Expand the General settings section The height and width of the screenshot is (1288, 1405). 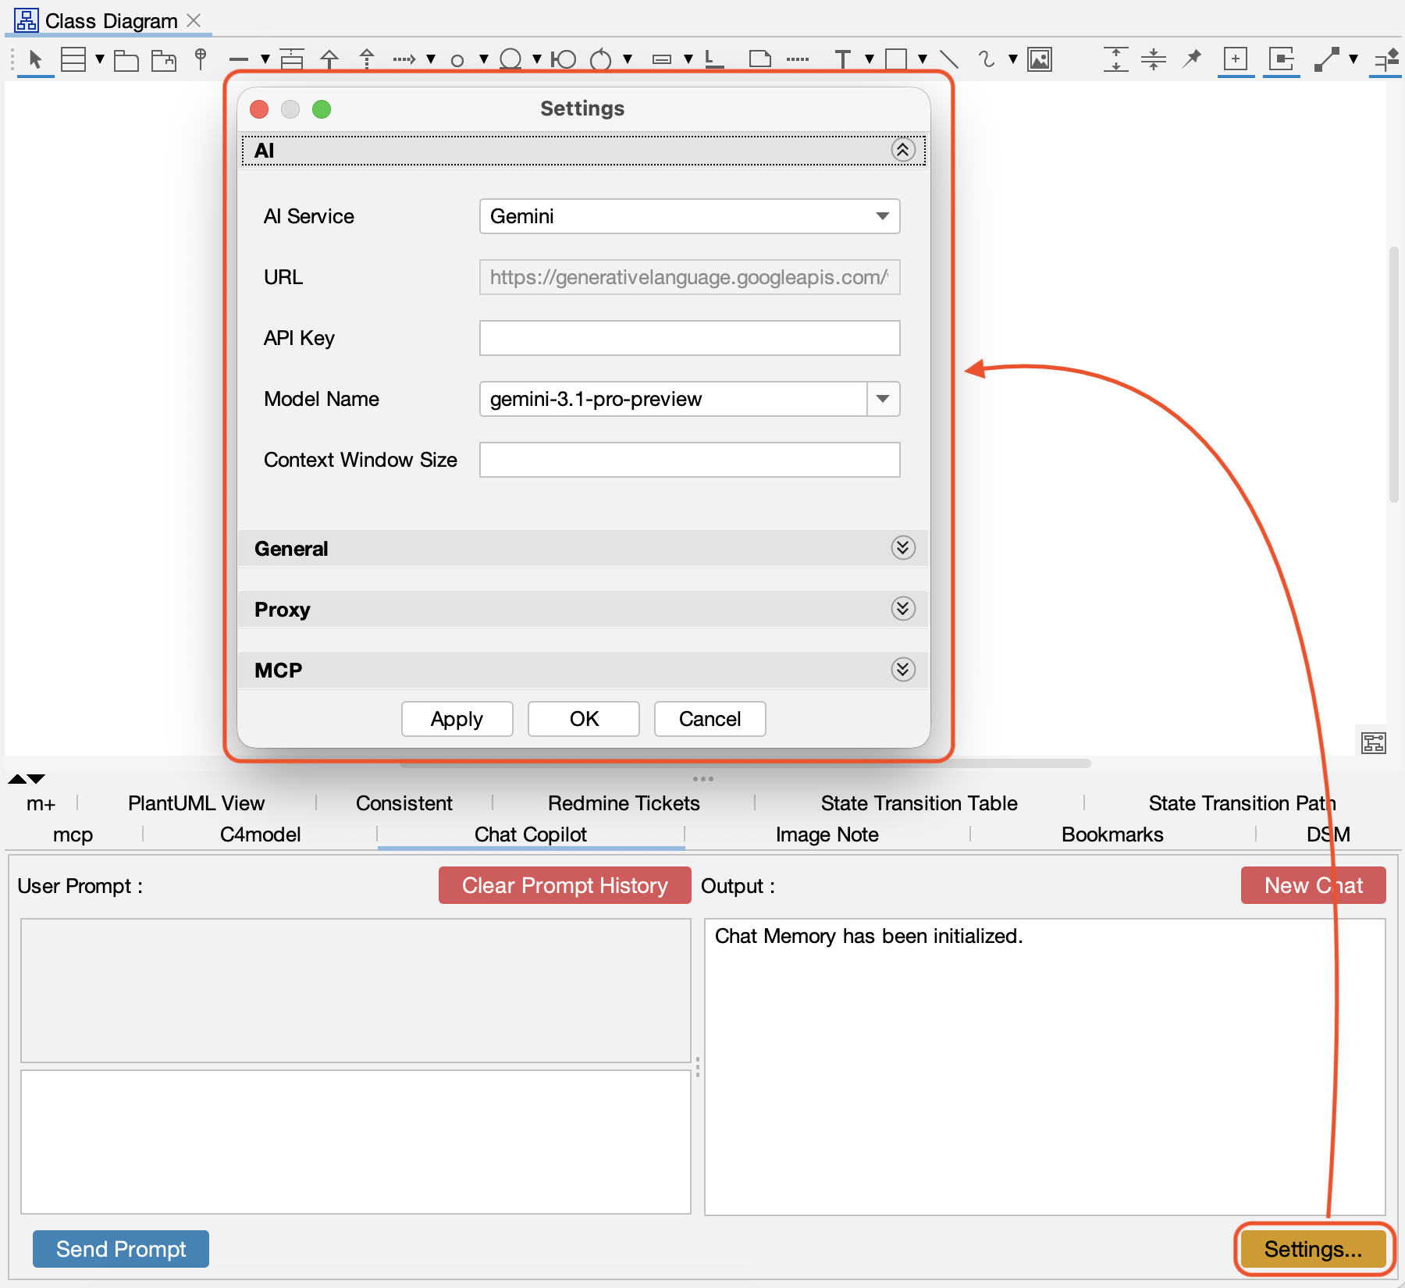[x=903, y=548]
